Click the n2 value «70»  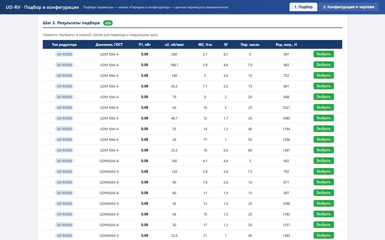click(174, 97)
